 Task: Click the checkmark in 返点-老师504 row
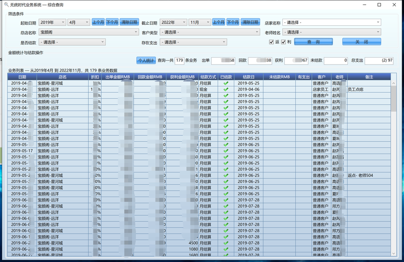pos(226,176)
